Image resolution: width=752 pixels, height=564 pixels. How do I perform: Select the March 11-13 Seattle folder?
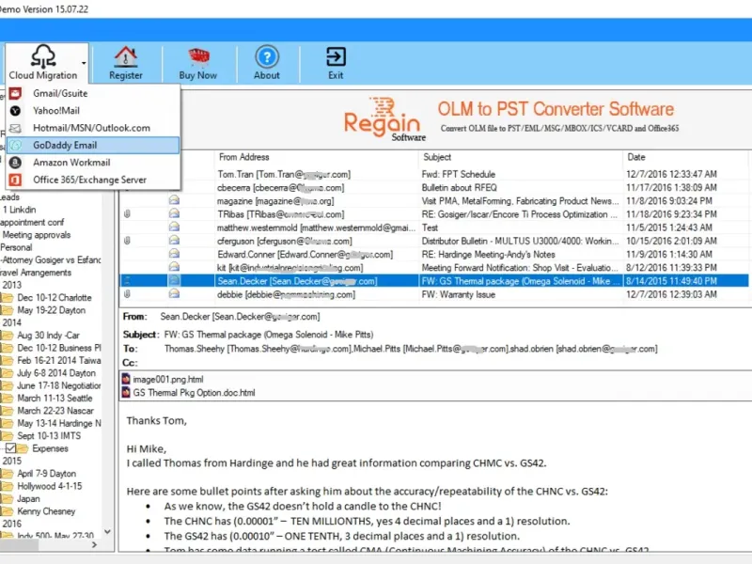[x=55, y=398]
